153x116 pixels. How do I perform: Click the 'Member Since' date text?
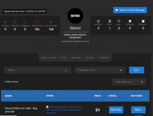(75, 41)
